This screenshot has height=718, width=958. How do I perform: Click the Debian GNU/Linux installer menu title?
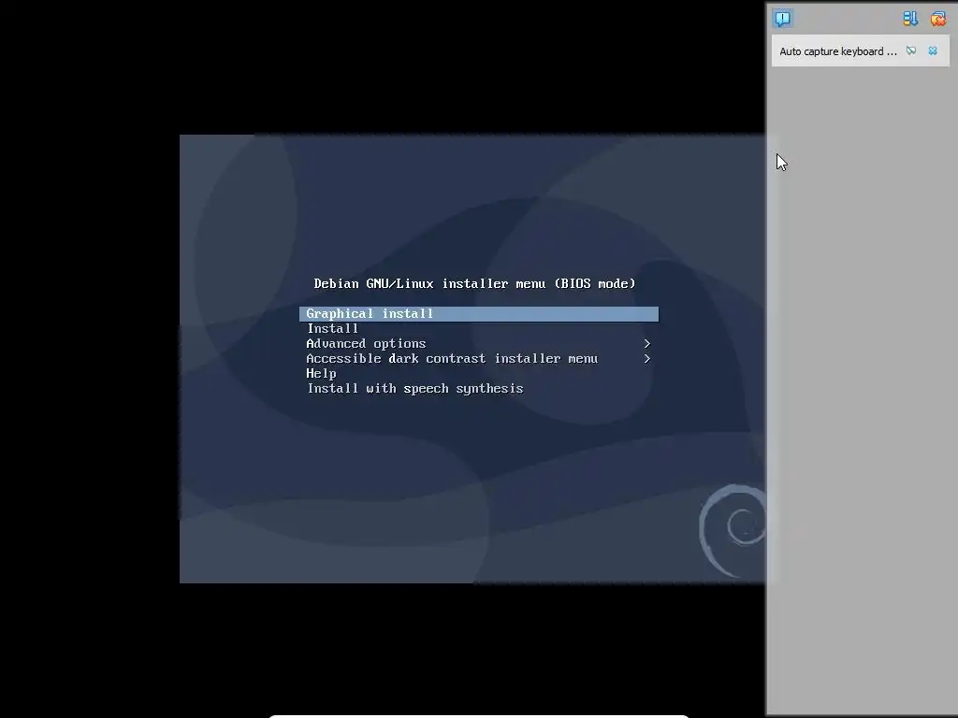pyautogui.click(x=474, y=284)
